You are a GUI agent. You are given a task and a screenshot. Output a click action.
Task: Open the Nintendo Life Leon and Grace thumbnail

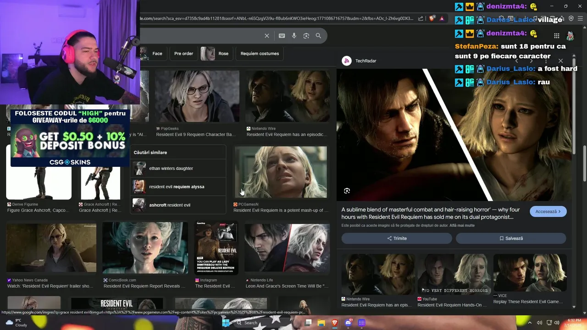(287, 248)
